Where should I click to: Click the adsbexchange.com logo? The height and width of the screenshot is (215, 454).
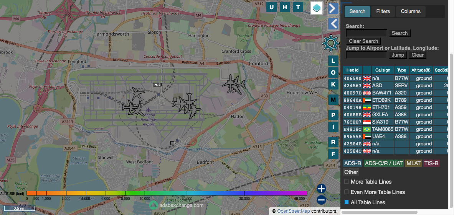point(176,205)
